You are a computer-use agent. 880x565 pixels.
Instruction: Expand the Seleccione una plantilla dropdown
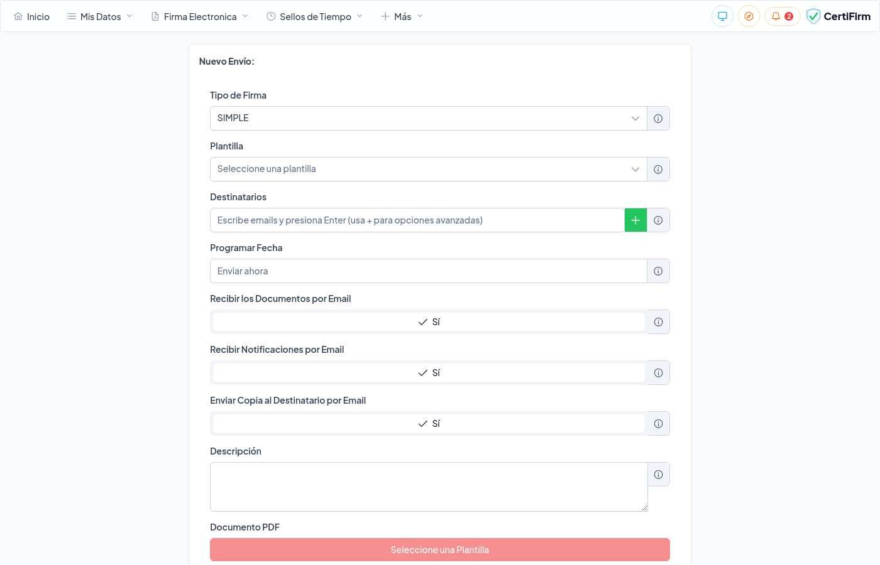click(428, 169)
